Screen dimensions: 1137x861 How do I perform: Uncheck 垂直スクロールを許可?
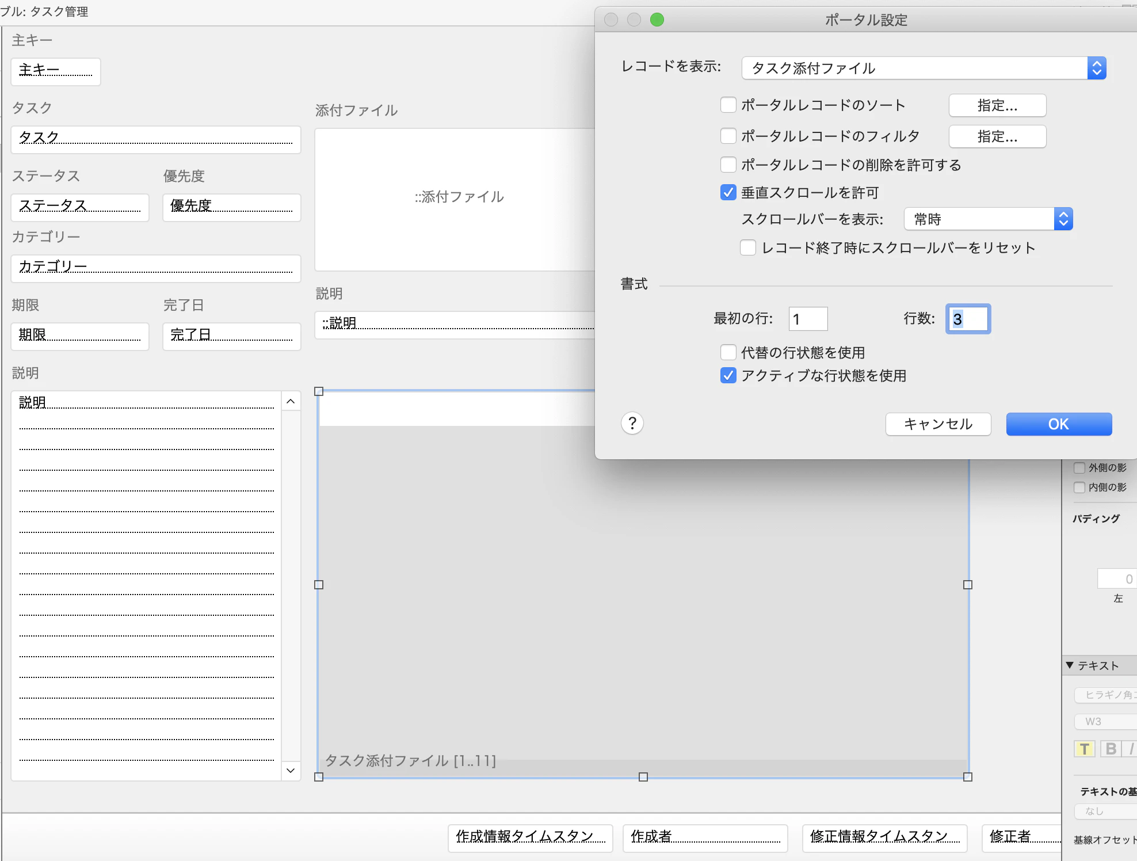click(x=728, y=192)
